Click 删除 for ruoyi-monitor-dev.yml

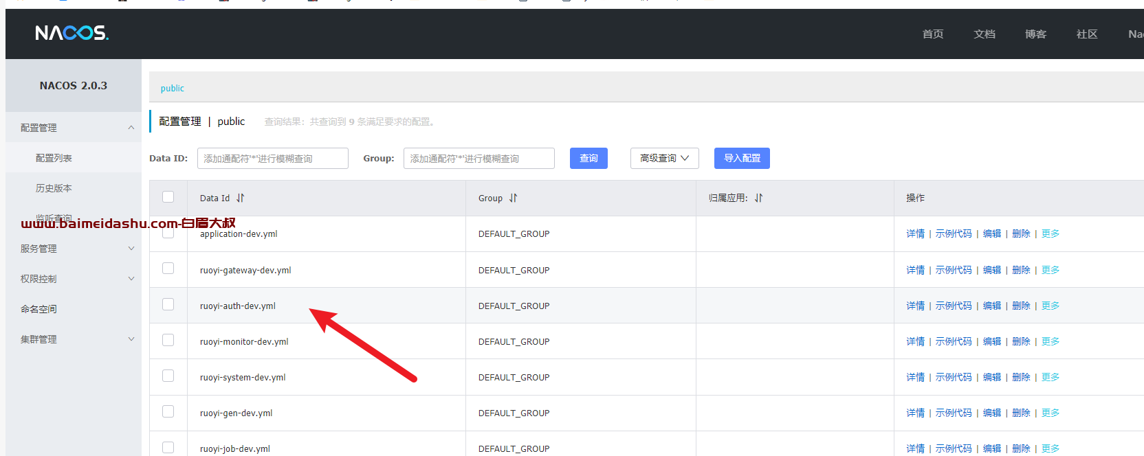(x=1021, y=341)
